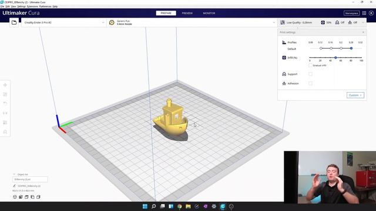
Task: Open the Help menu
Action: coord(55,6)
